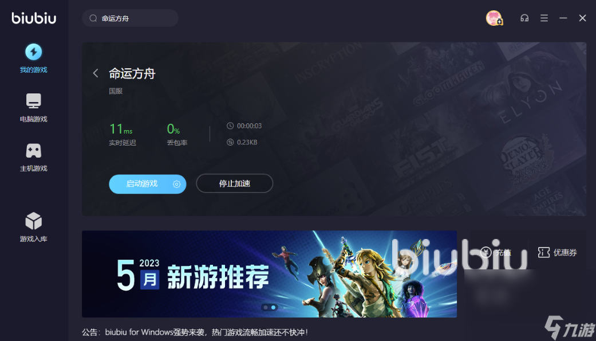Open the May new games banner

point(269,274)
